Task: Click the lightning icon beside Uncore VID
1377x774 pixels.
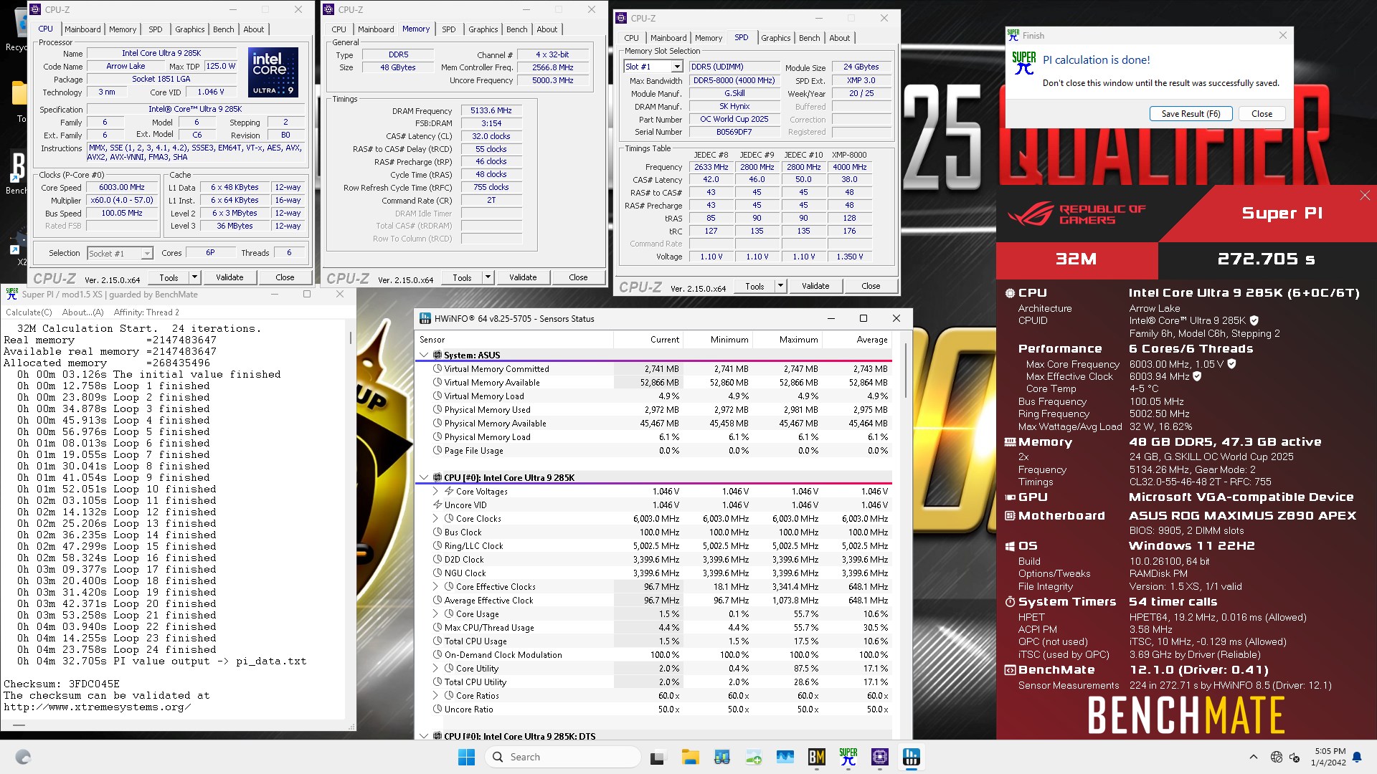Action: [437, 505]
